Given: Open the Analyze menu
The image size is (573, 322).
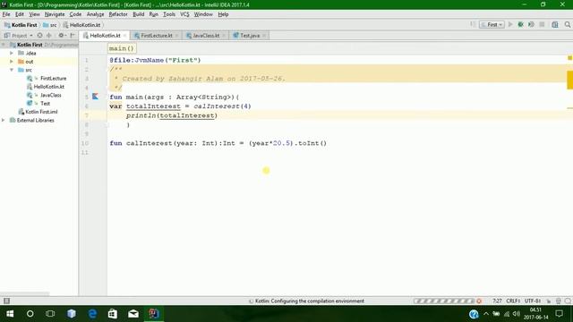Looking at the screenshot, I should click(x=95, y=14).
